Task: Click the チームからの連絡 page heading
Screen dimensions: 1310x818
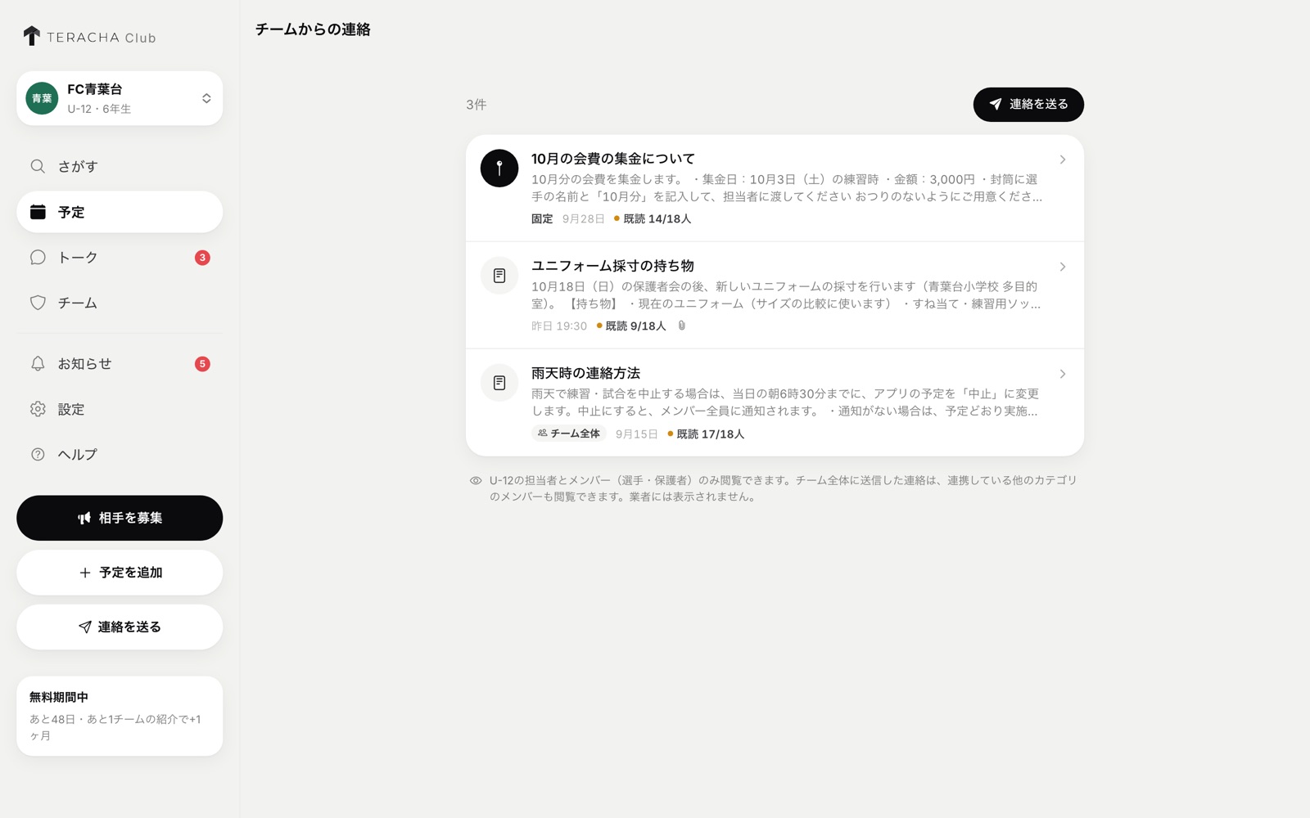Action: click(x=313, y=29)
